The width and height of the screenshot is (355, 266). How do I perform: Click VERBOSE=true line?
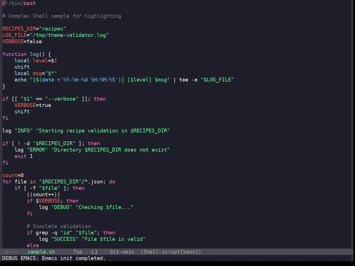[x=33, y=105]
